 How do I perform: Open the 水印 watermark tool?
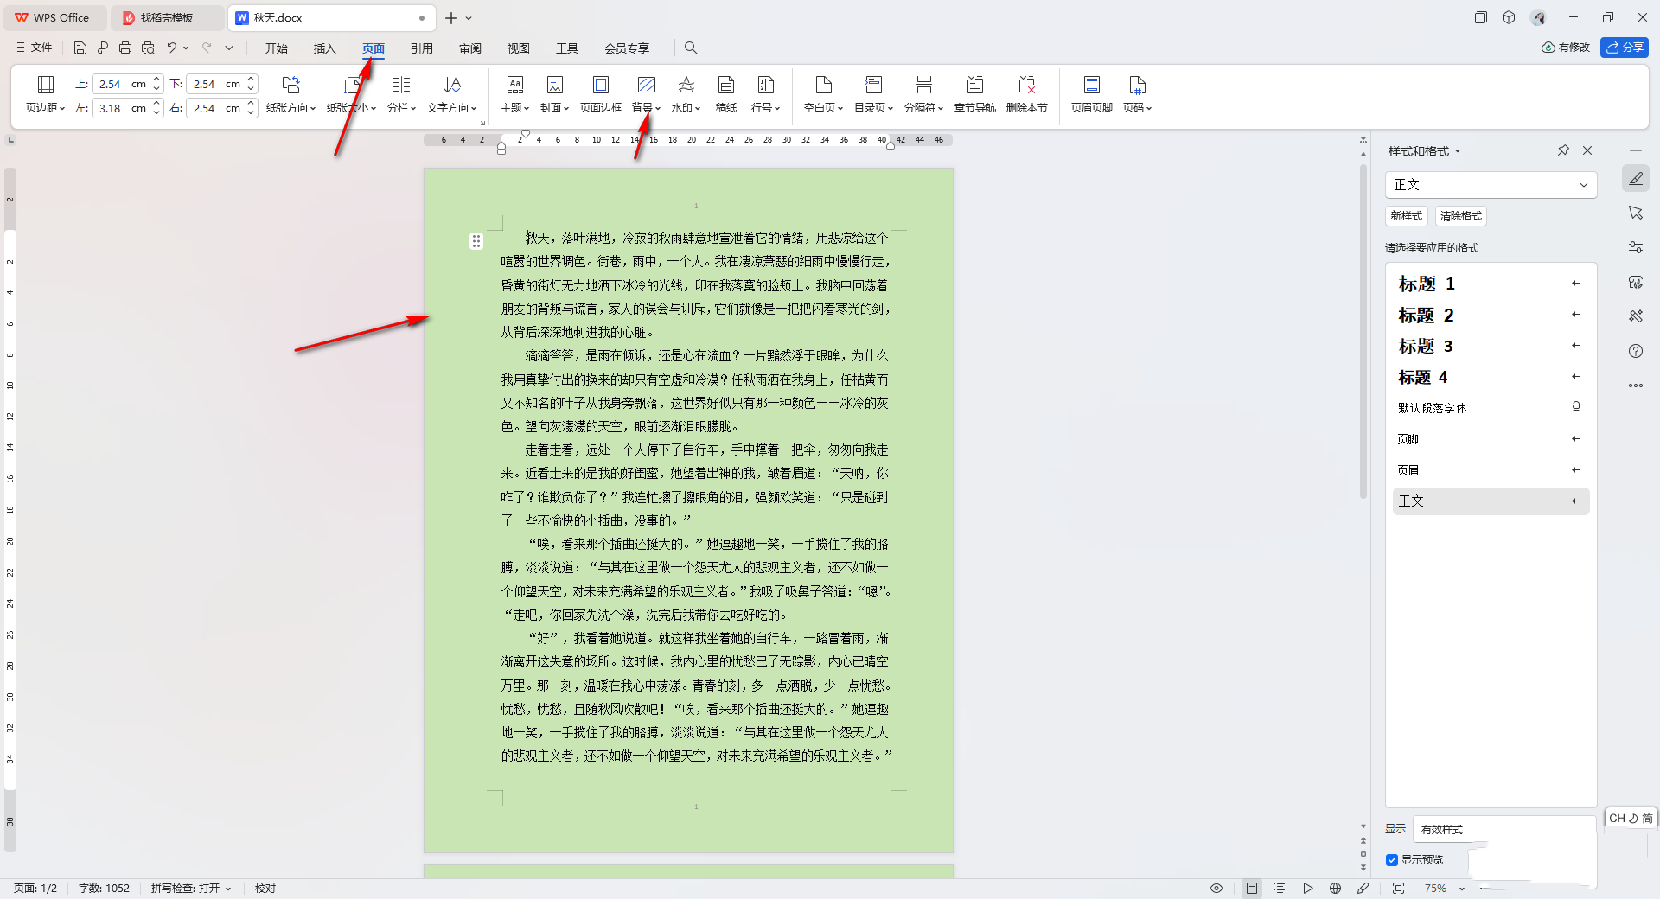tap(686, 94)
